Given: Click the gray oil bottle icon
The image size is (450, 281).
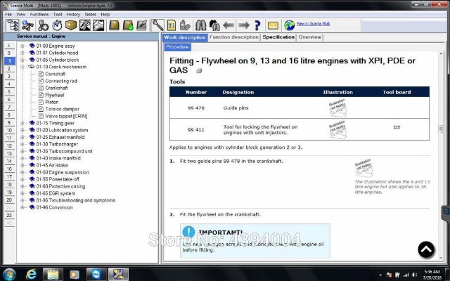Looking at the screenshot, I should pos(185,25).
